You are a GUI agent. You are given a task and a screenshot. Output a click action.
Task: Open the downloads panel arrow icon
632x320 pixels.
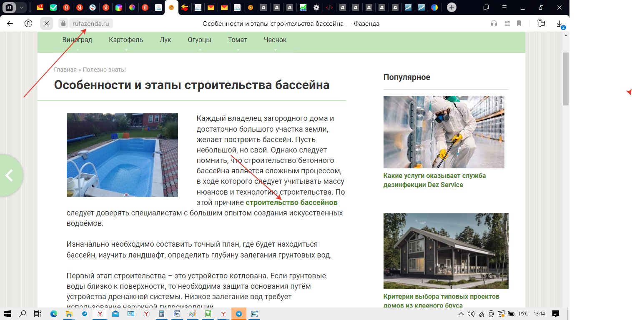coord(560,24)
